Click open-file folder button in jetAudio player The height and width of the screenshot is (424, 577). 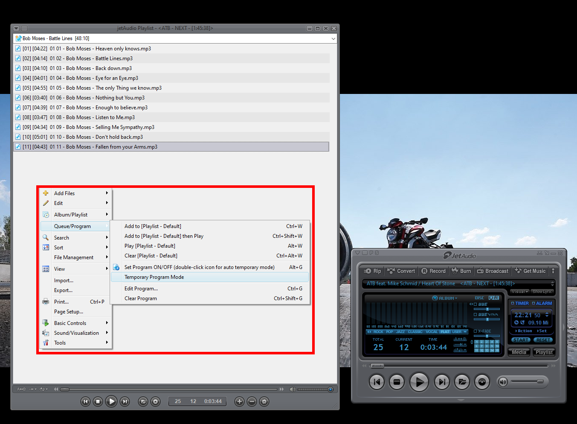(x=462, y=382)
